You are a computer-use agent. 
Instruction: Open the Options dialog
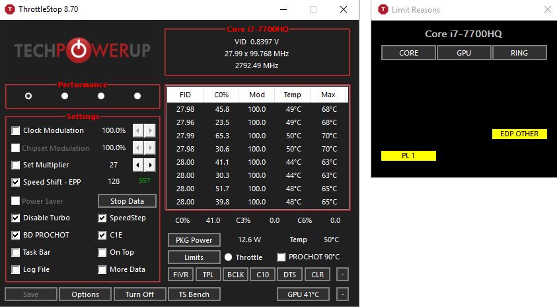pyautogui.click(x=85, y=294)
